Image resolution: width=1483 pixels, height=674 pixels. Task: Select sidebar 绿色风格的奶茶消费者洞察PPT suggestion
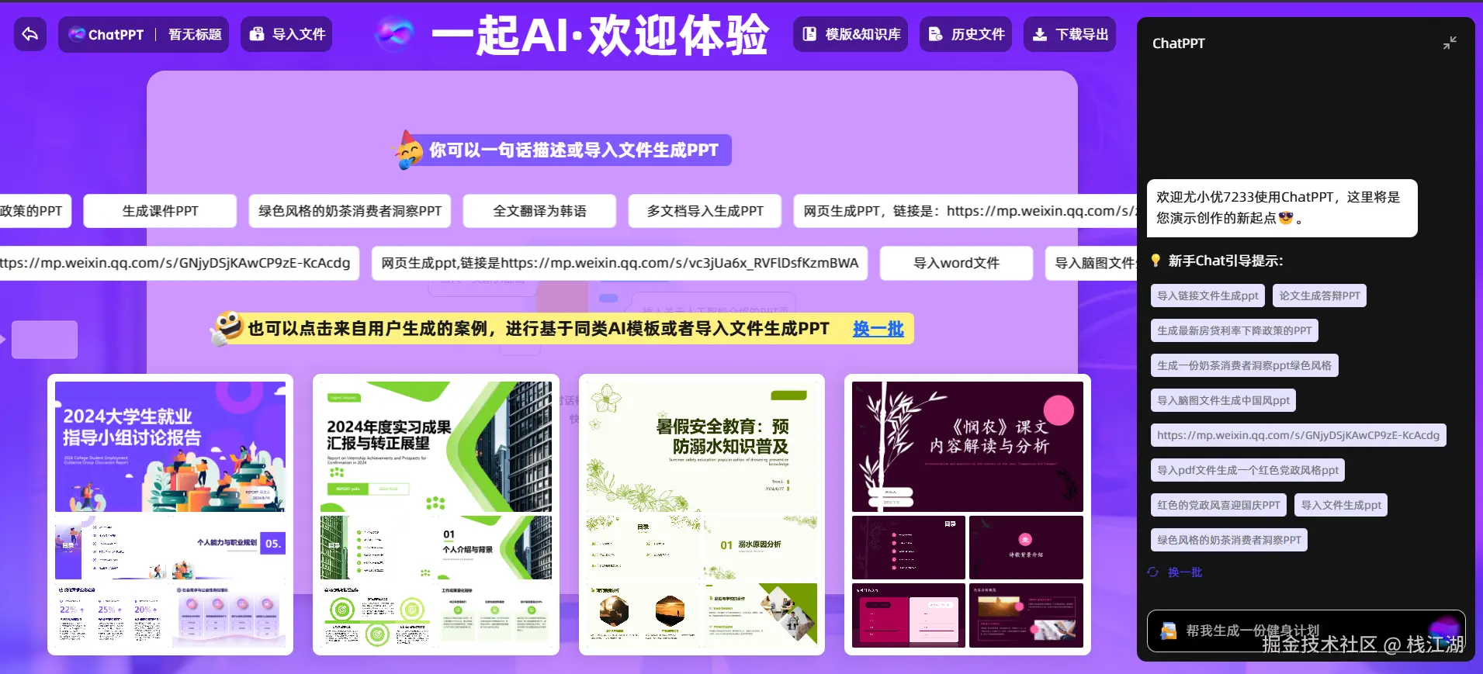(1229, 540)
